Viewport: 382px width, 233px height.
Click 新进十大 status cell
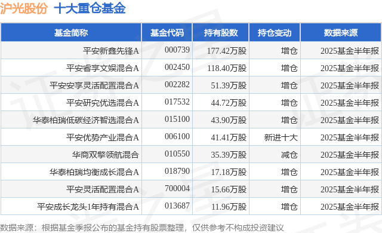point(281,137)
